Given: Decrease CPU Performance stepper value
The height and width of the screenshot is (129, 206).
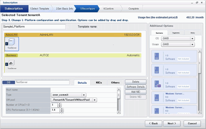Looking at the screenshot, I should 62,111.
